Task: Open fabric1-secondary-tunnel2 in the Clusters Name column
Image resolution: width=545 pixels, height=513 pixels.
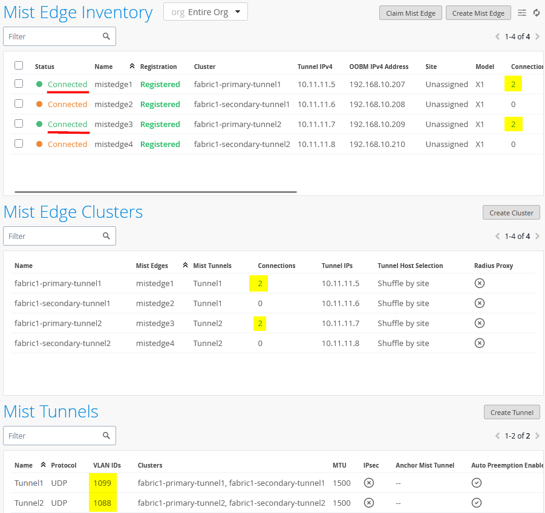Action: pos(62,344)
